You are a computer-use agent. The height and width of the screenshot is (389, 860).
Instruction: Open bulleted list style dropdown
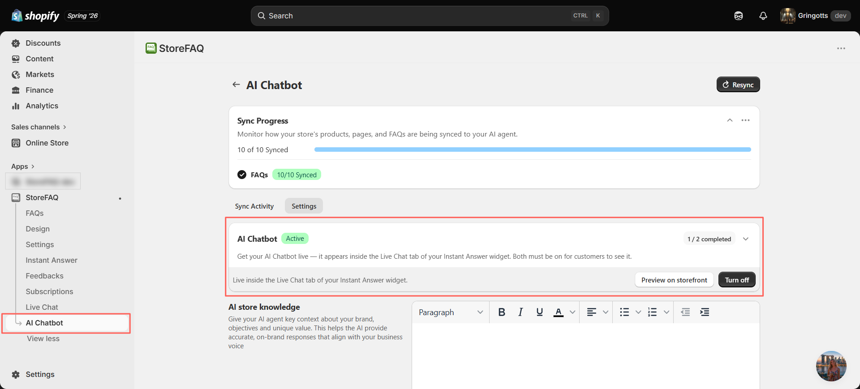click(638, 312)
